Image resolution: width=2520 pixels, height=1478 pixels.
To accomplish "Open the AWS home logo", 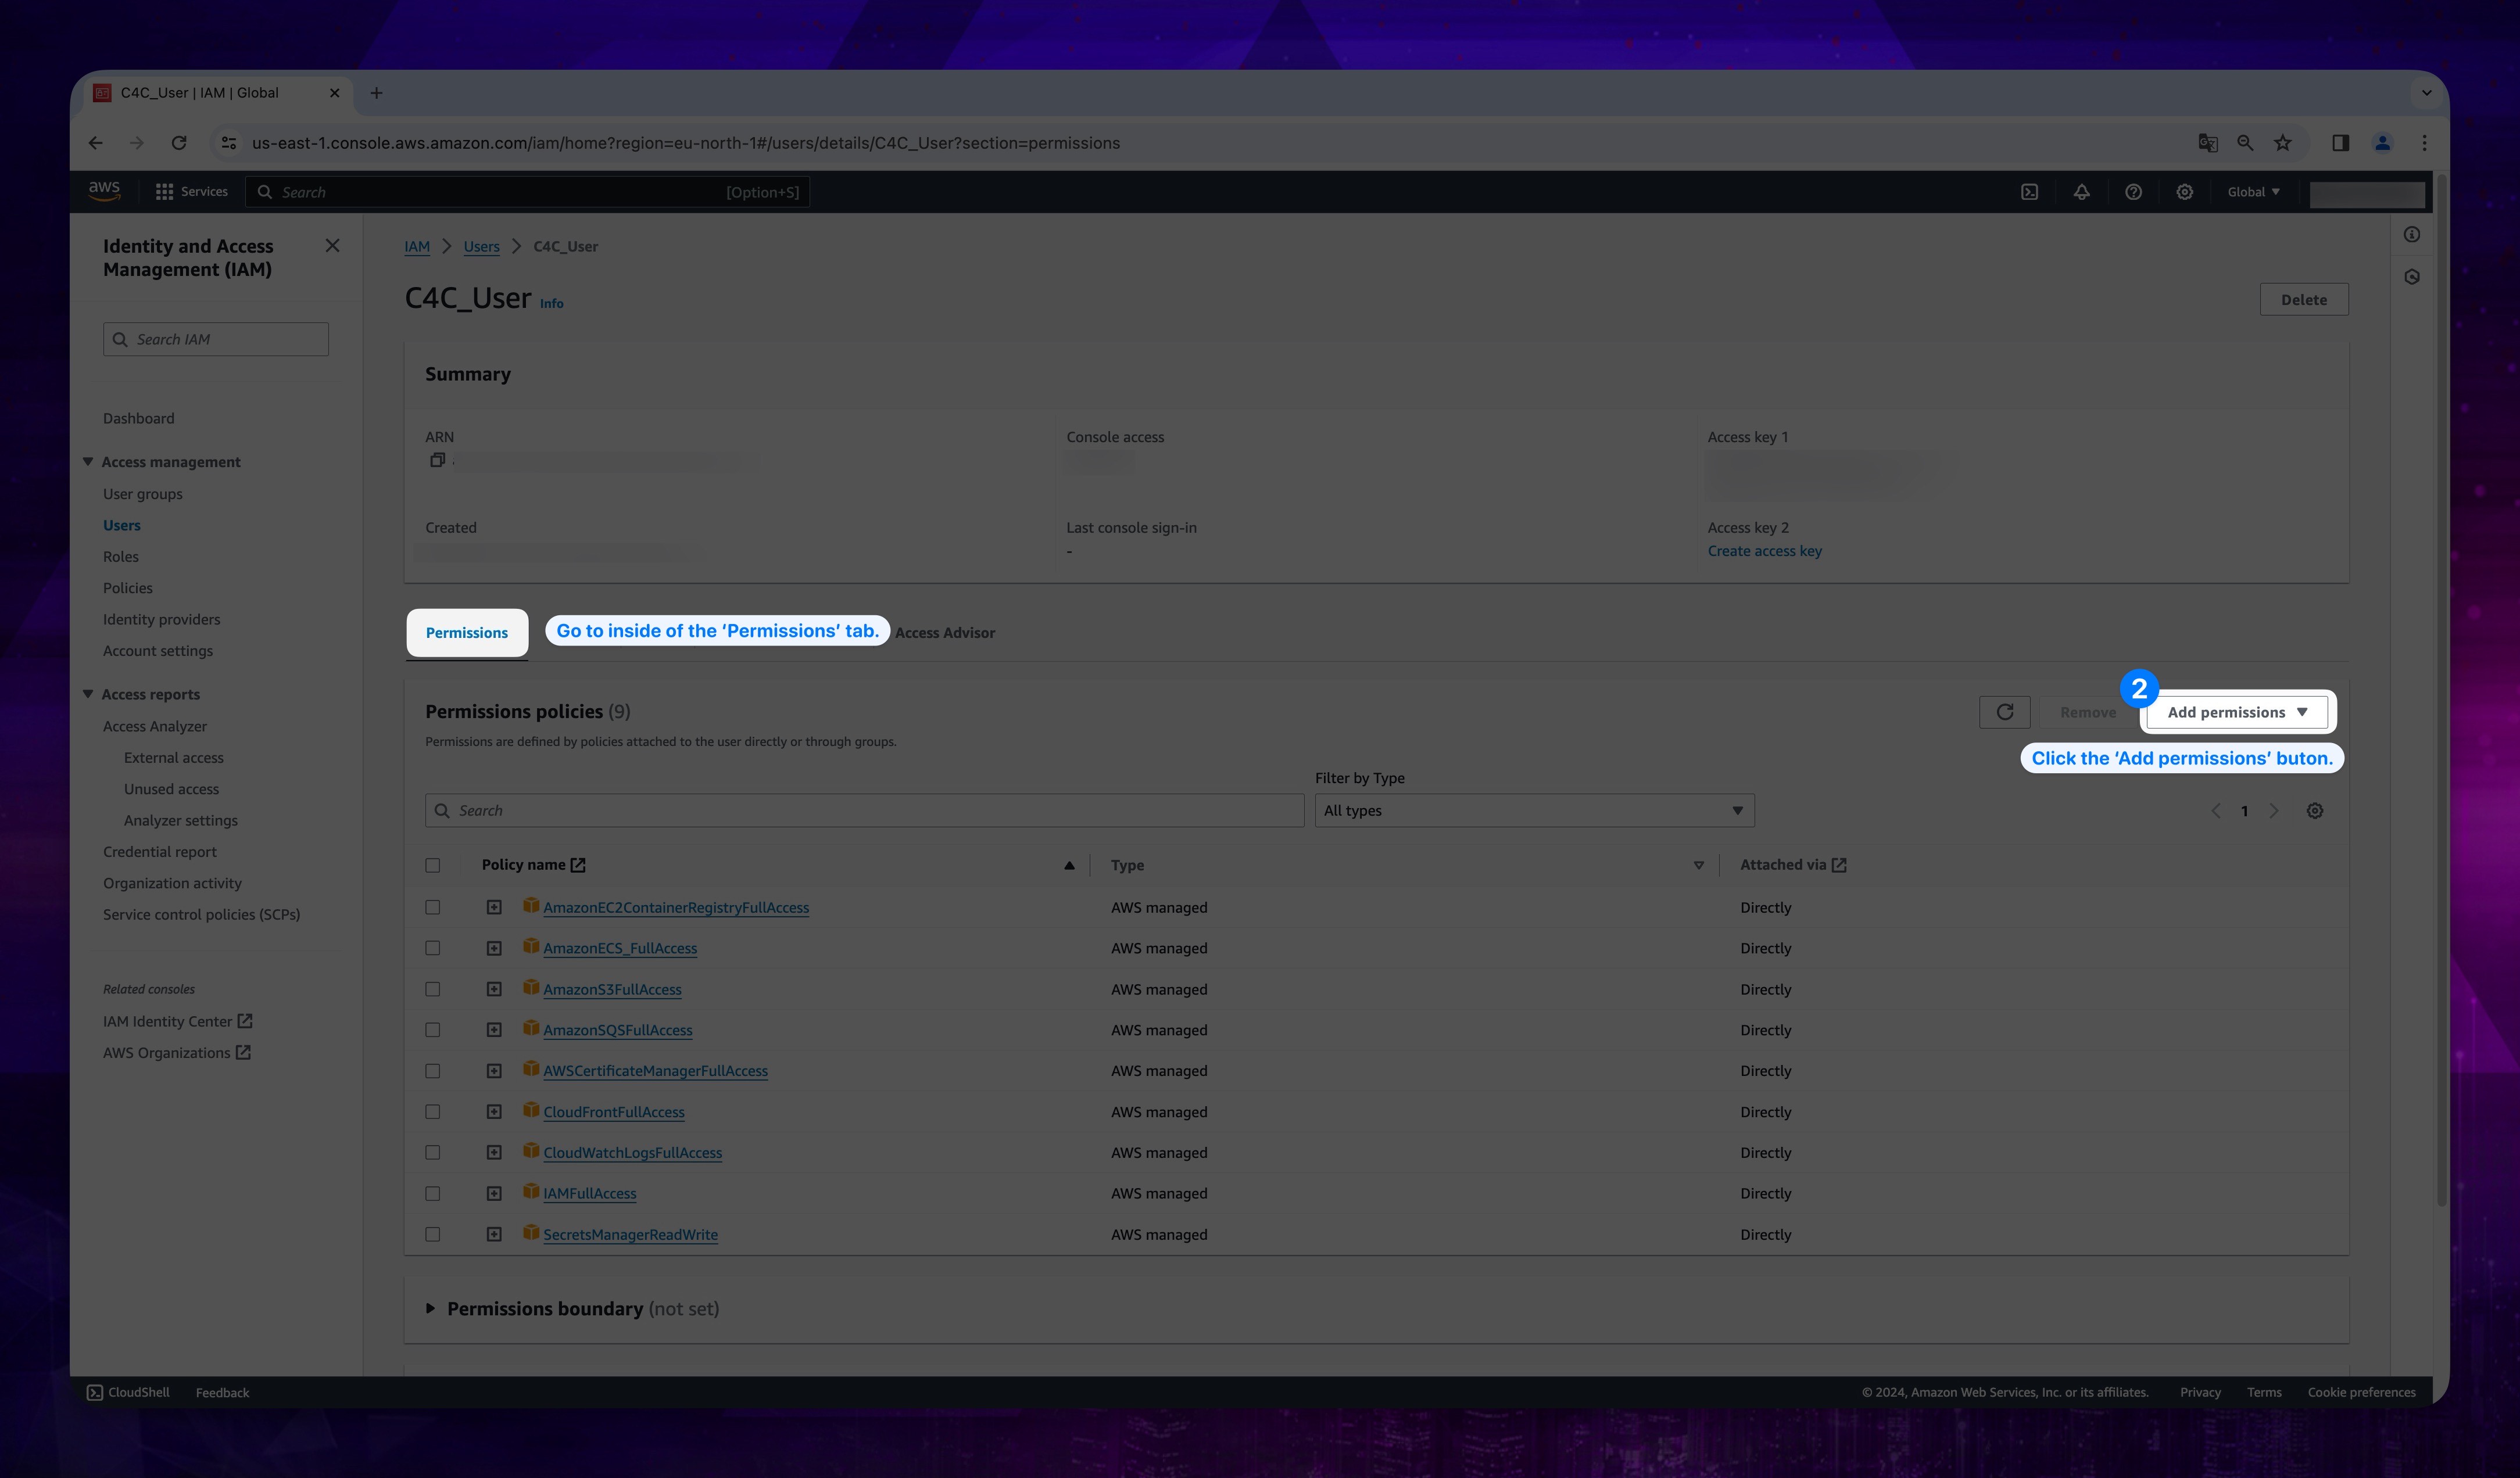I will coord(104,191).
